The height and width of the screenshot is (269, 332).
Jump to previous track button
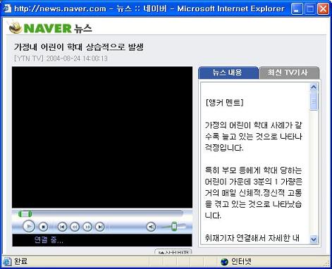[62, 227]
